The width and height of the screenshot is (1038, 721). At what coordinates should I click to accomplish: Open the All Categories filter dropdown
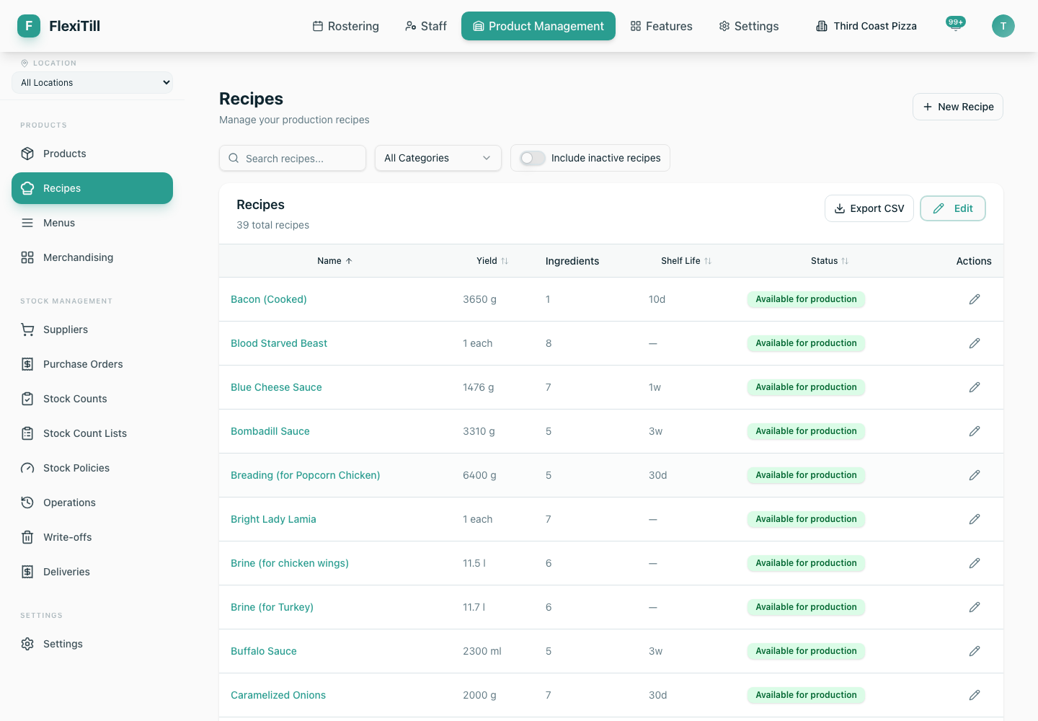point(438,158)
